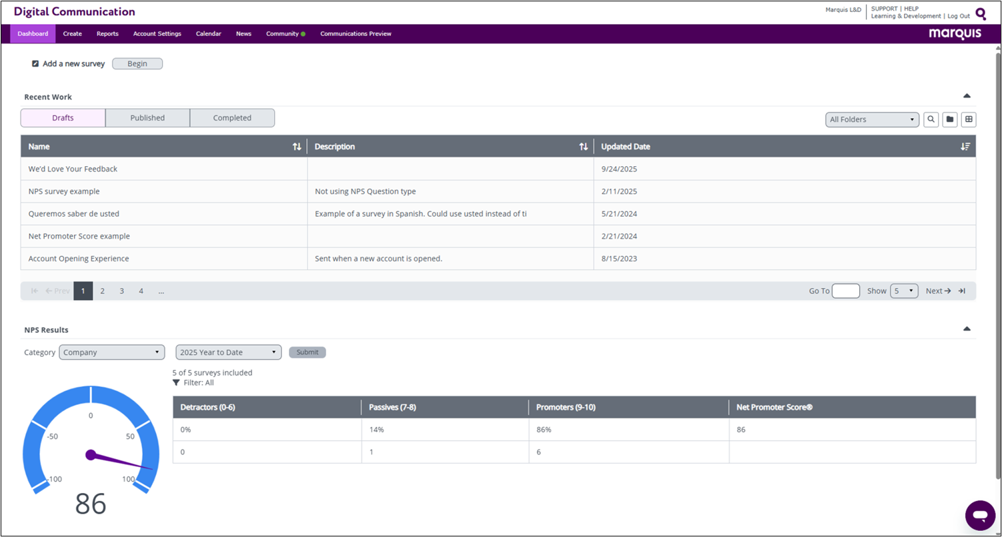Open Account Settings in navigation bar

pos(157,34)
